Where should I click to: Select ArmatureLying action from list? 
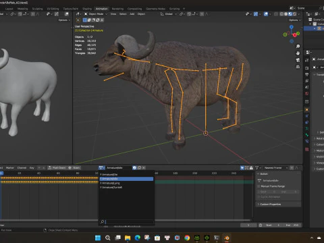(x=126, y=183)
